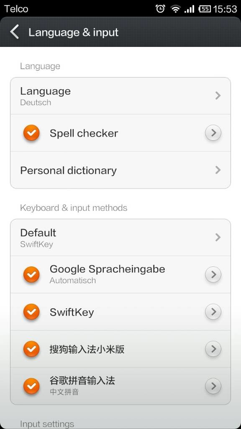
Task: Tap the cellular signal bars icon
Action: tap(189, 9)
